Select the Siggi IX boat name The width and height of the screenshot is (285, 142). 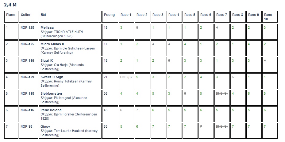(47, 60)
